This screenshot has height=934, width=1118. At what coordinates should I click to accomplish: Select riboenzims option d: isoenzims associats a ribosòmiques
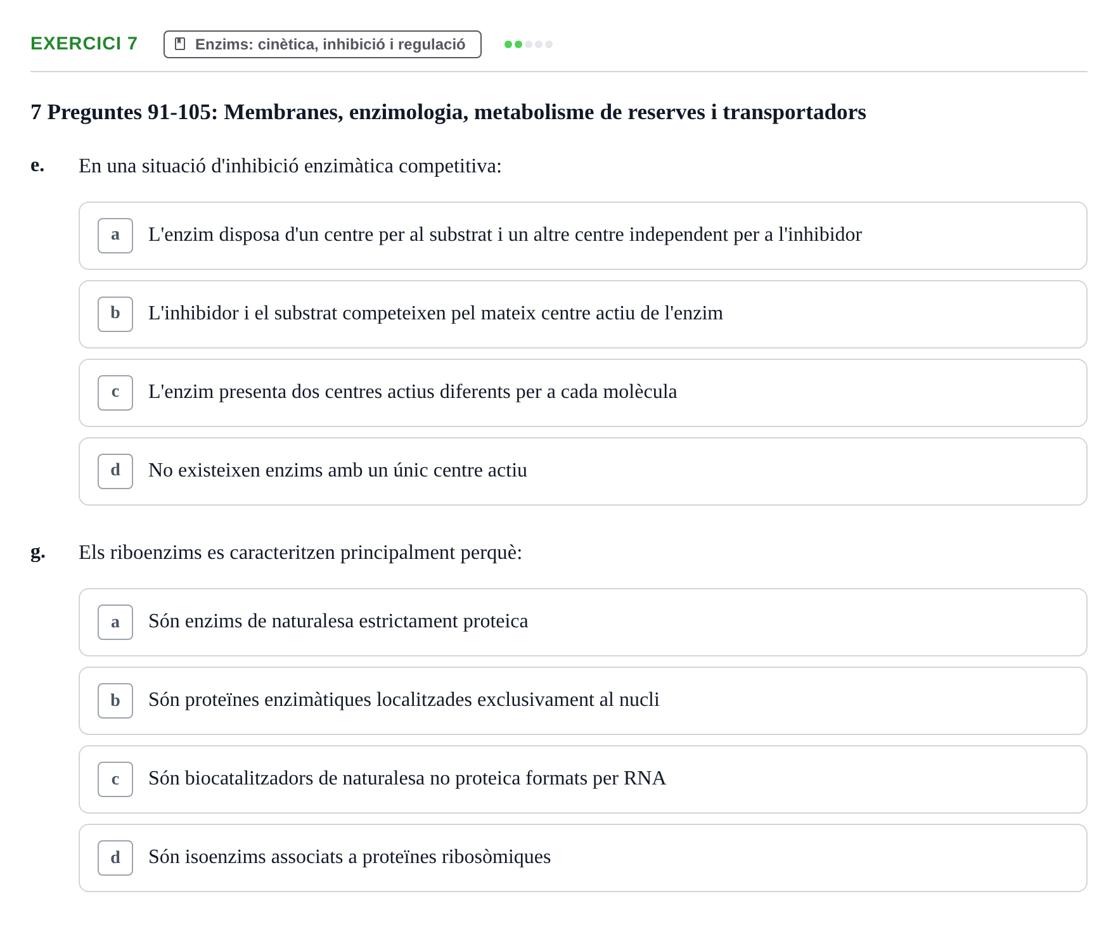[582, 858]
